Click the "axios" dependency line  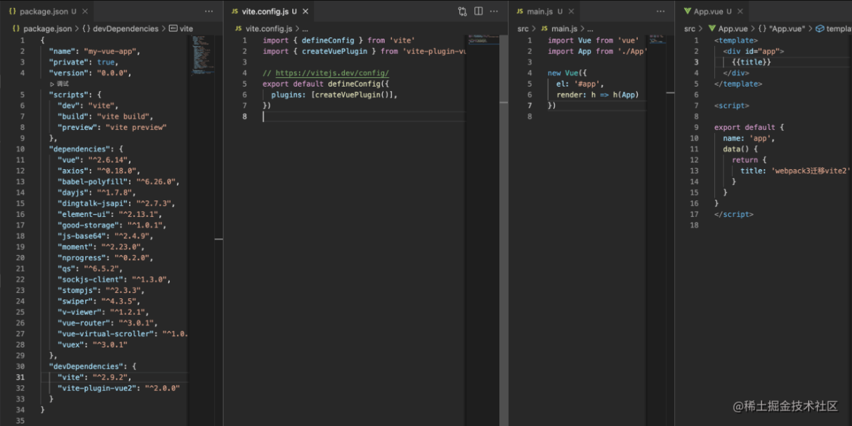pyautogui.click(x=99, y=170)
